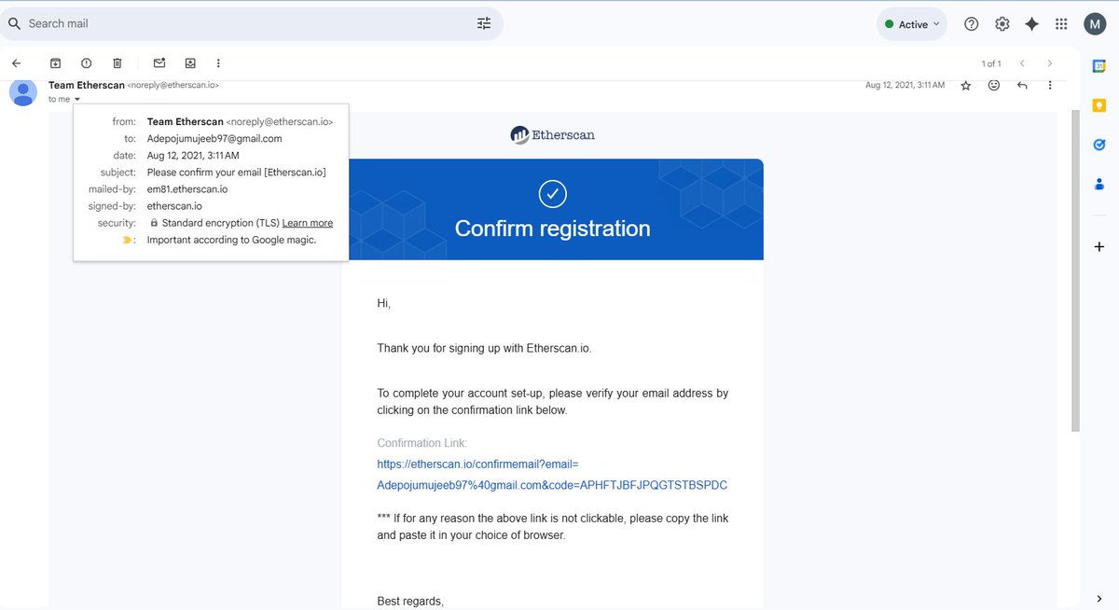Open Google Keep side panel
This screenshot has width=1119, height=610.
(1099, 105)
